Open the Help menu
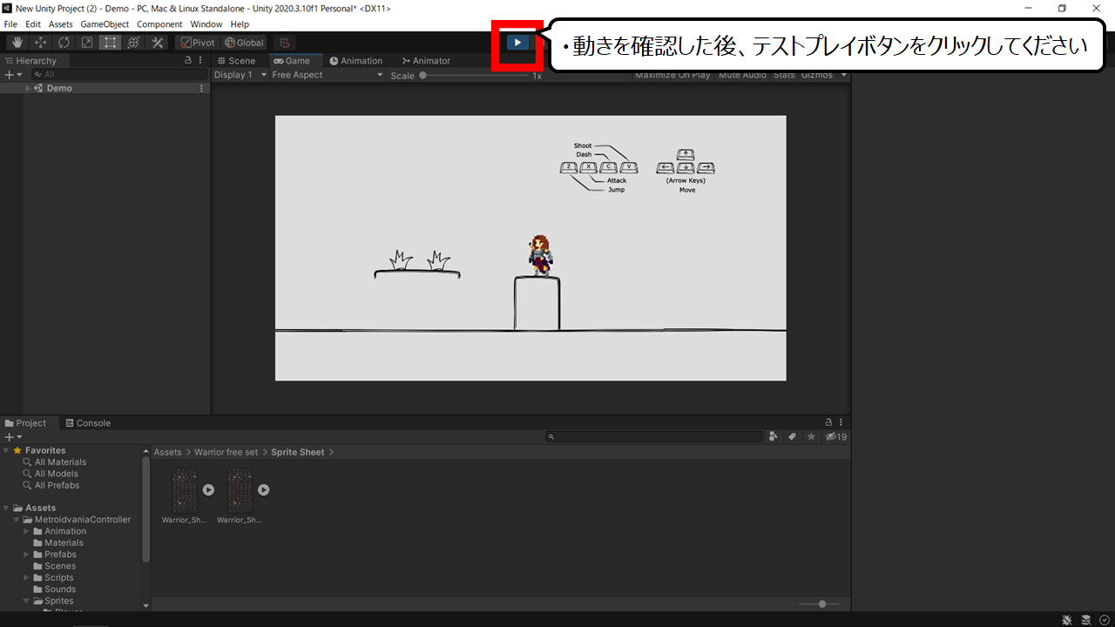 point(240,24)
